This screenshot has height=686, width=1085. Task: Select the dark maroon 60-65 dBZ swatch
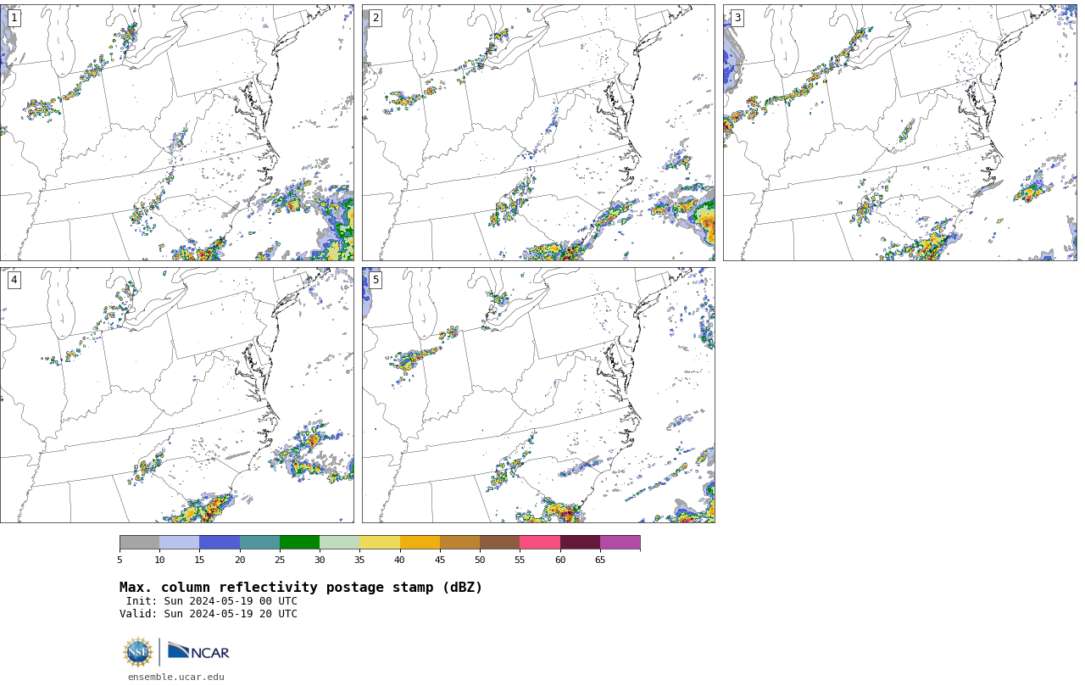pos(580,543)
